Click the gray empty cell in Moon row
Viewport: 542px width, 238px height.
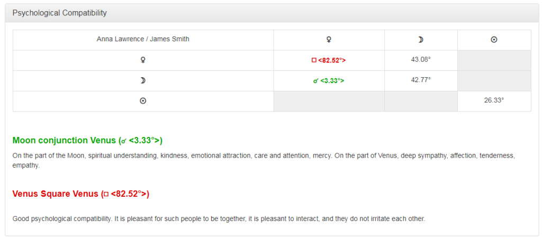point(494,80)
